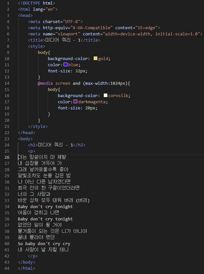Click the line 끝내 몰라야 했던

[x=36, y=237]
